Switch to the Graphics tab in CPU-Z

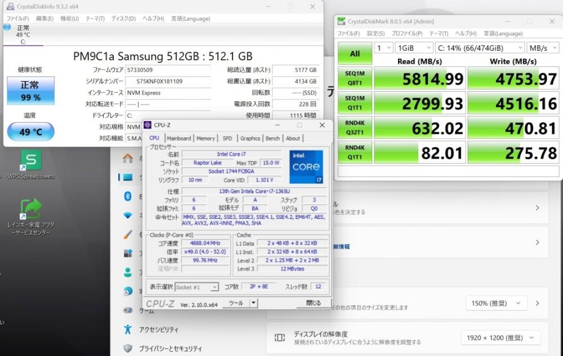251,138
